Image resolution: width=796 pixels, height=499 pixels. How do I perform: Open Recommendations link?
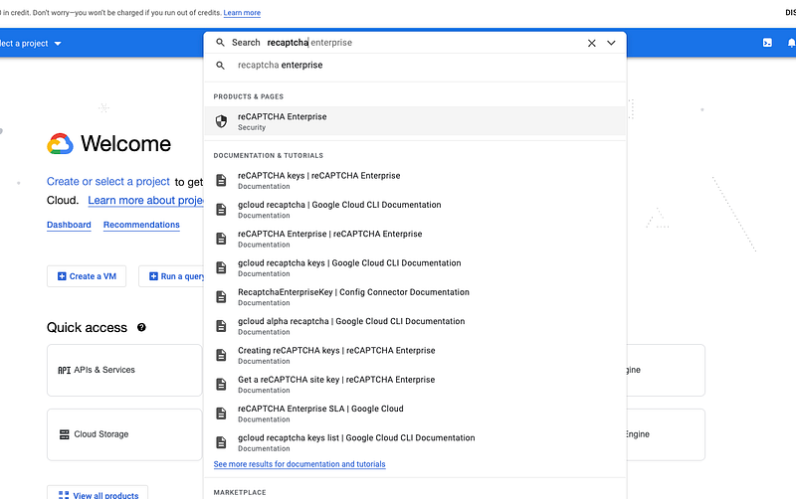141,225
